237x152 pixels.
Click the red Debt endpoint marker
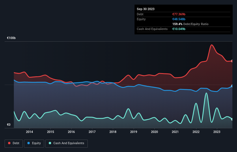point(232,61)
